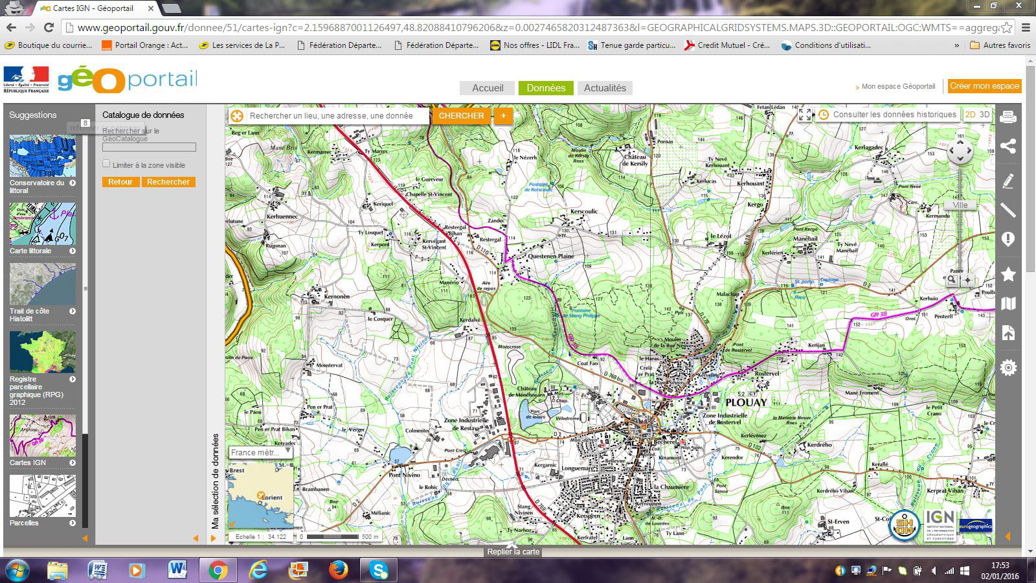Screen dimensions: 1036x583
Task: Click the Retour button
Action: (120, 182)
